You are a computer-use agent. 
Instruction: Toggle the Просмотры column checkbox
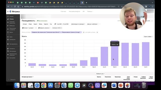click(x=114, y=77)
